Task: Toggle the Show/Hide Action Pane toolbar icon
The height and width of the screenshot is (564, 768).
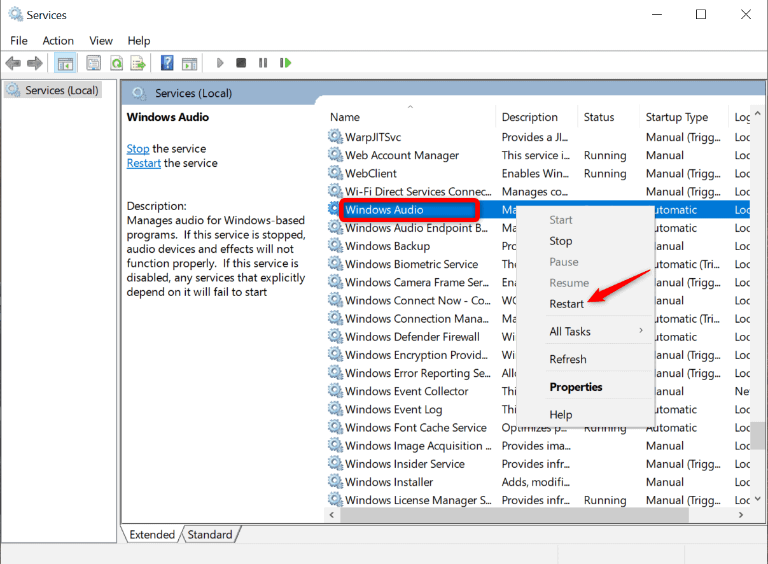Action: click(x=190, y=63)
